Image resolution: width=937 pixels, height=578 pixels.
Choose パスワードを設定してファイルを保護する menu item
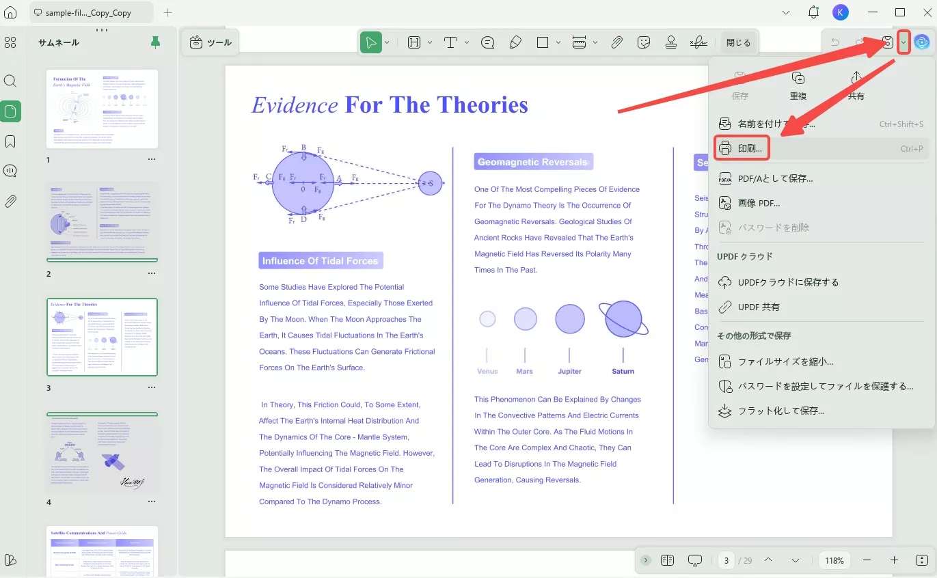[x=821, y=386]
